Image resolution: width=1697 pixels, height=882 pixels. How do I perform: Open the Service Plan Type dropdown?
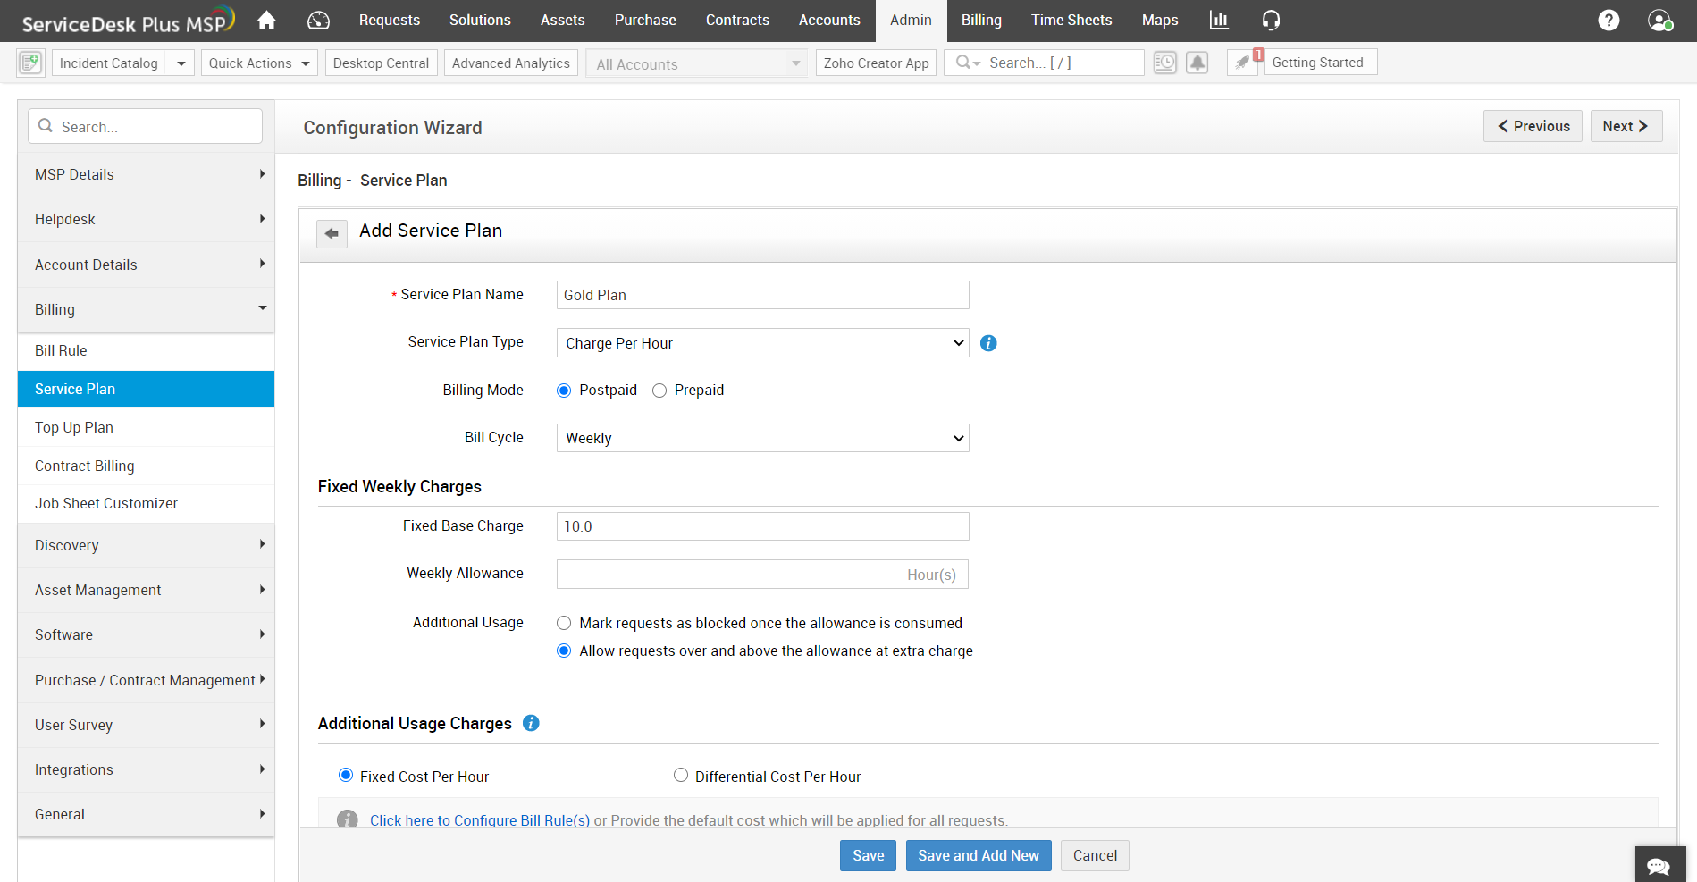762,343
